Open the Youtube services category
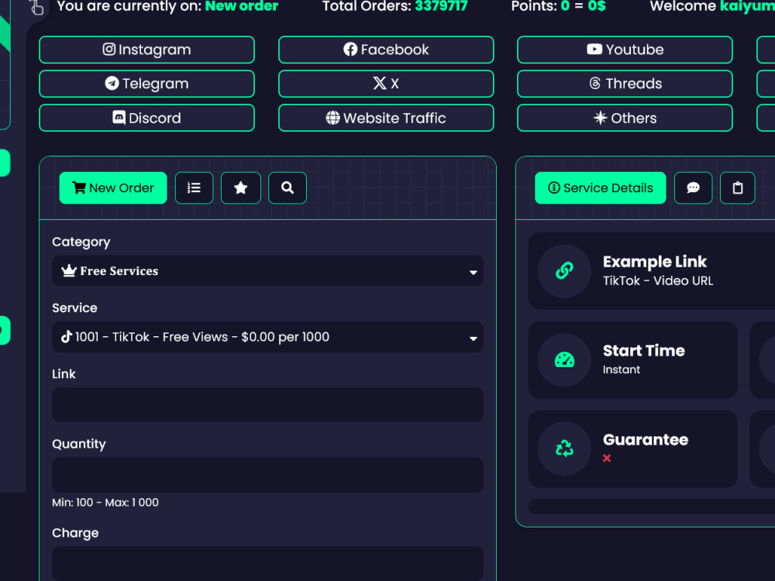The image size is (775, 581). 625,50
